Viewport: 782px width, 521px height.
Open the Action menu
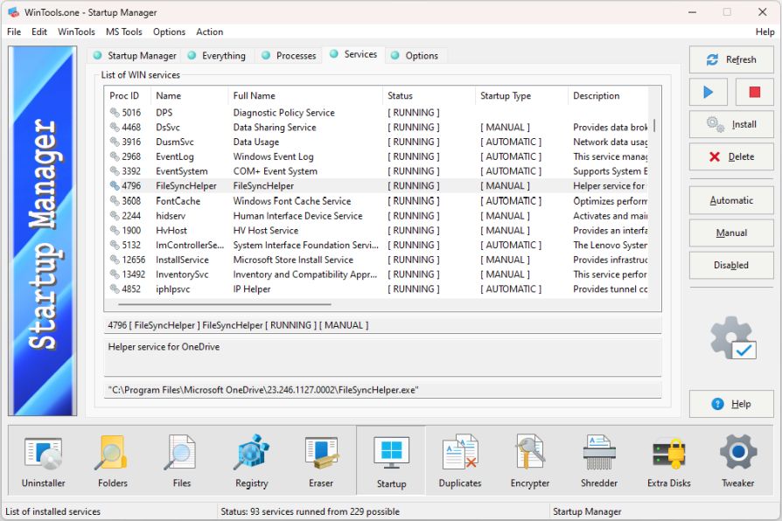tap(209, 32)
